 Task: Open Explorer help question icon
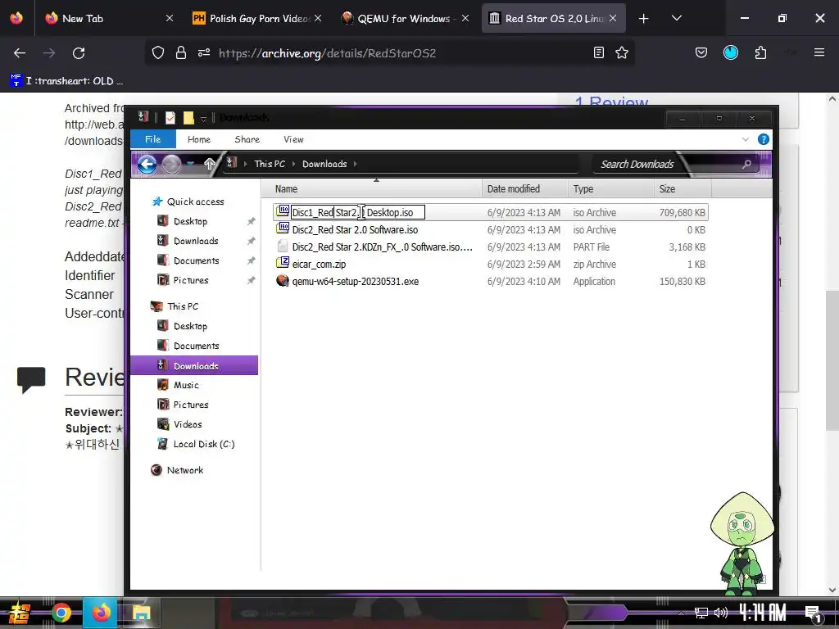[764, 139]
